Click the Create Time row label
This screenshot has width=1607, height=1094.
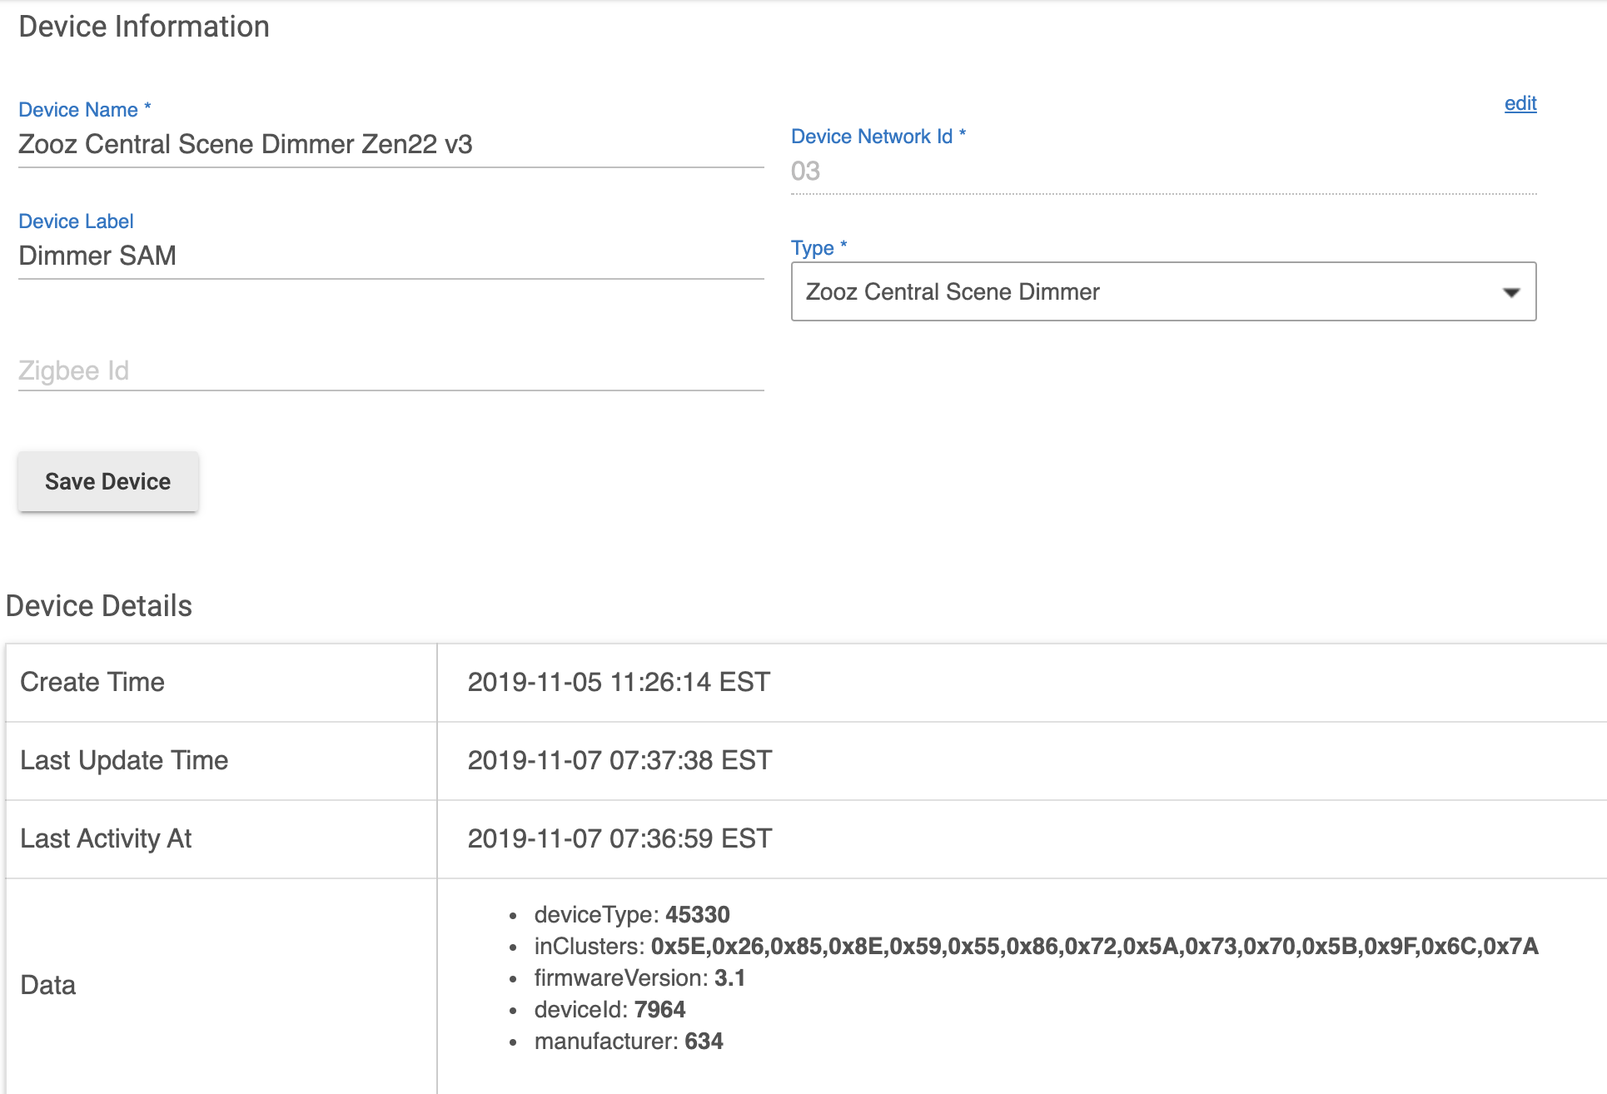tap(92, 682)
